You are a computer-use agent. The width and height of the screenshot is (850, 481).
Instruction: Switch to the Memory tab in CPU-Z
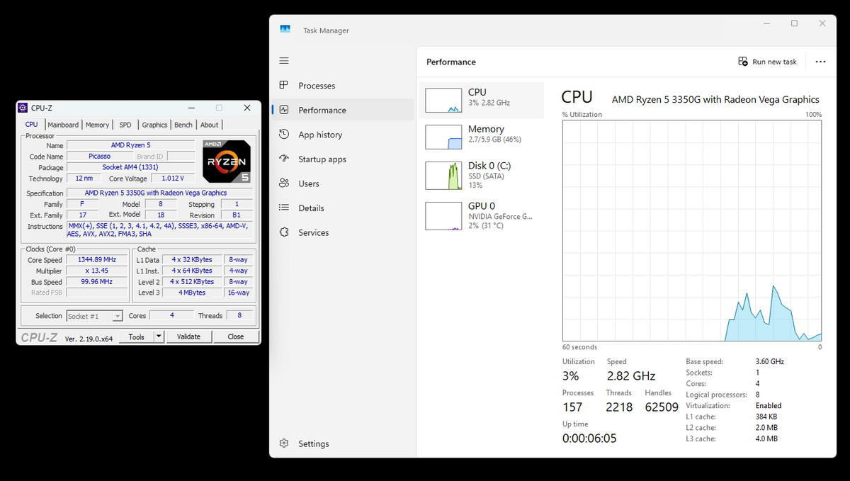[97, 125]
